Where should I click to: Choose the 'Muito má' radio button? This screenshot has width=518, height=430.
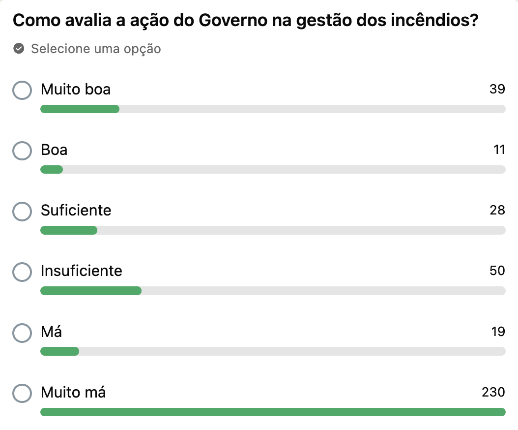coord(22,393)
